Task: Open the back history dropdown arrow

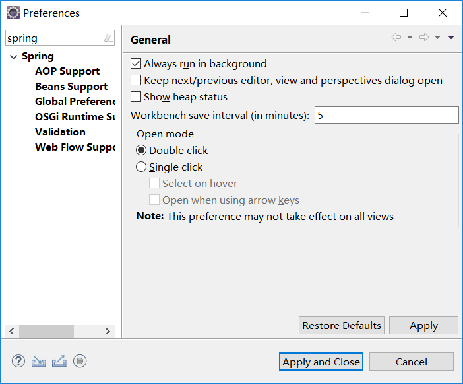Action: click(x=410, y=37)
